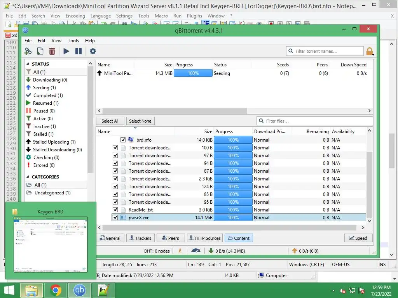Click Add Torrent File toolbar icon
The width and height of the screenshot is (398, 298).
[x=40, y=52]
